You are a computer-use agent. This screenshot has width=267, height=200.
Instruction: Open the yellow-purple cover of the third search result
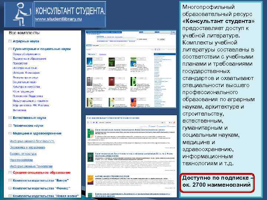tap(90, 180)
